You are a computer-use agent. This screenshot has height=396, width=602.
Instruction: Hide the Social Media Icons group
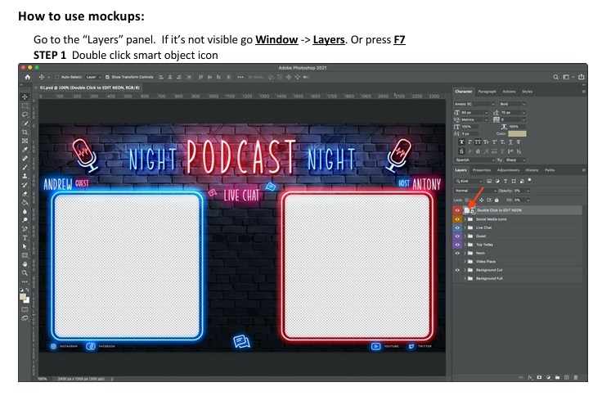pos(457,219)
